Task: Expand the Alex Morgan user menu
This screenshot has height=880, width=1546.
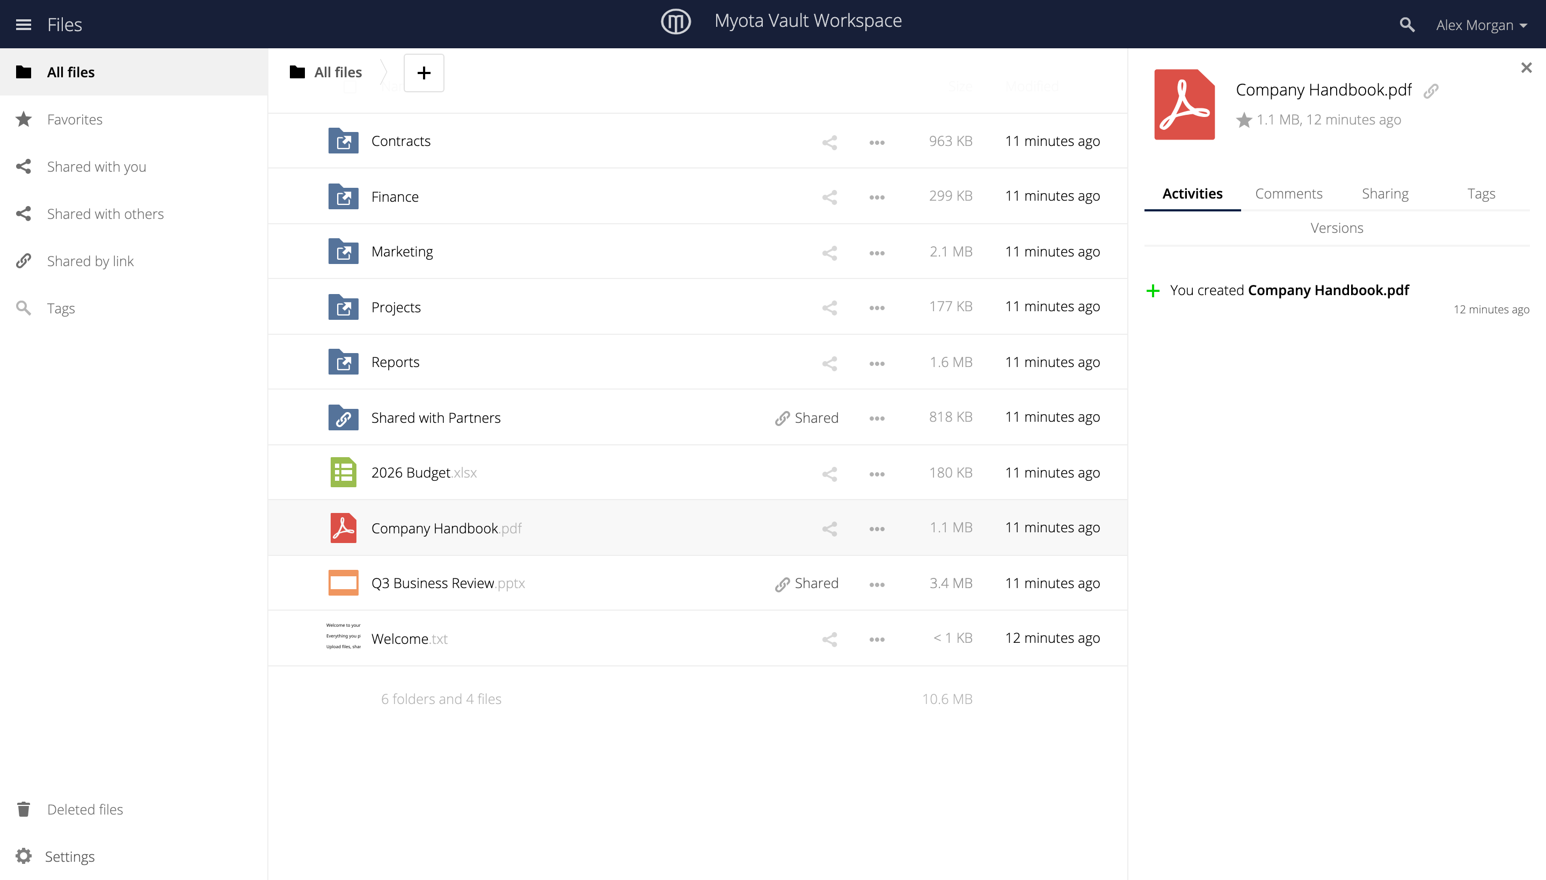Action: pos(1481,25)
